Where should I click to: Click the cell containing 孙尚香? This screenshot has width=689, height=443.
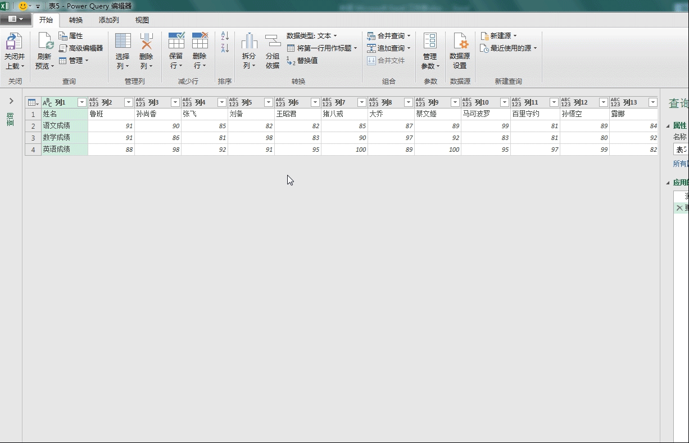tap(158, 114)
